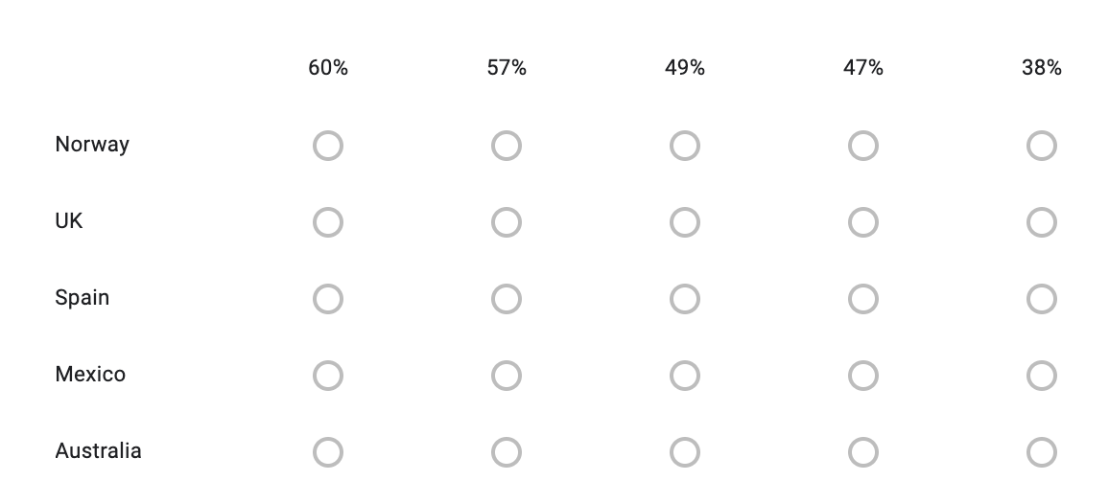Pick 49% for Spain
The image size is (1109, 504).
pyautogui.click(x=685, y=299)
